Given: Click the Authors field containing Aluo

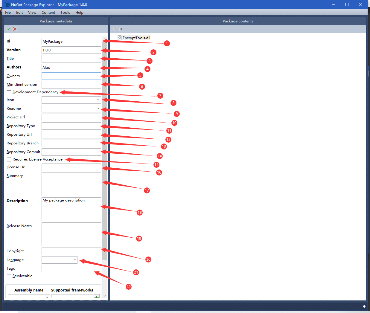Looking at the screenshot, I should (71, 67).
